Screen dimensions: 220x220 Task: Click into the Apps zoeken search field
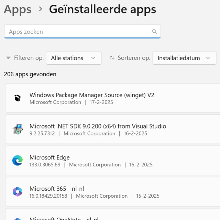point(82,32)
